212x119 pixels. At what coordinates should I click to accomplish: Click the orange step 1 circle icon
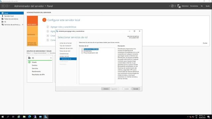click(x=44, y=20)
